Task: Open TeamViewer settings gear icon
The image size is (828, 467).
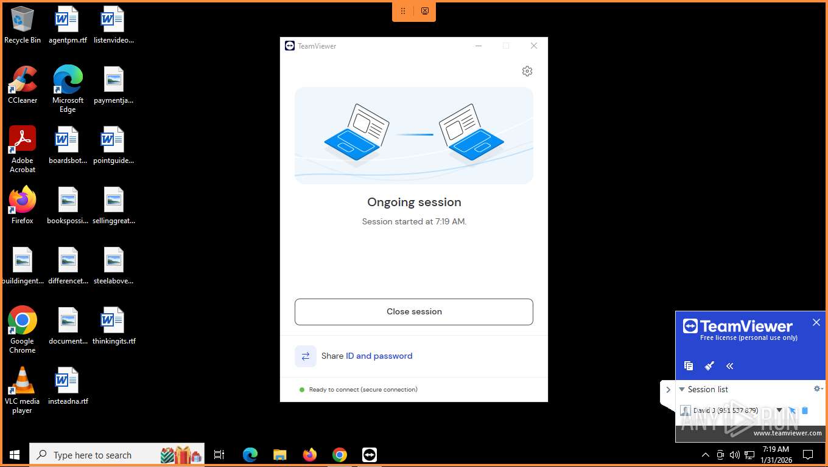Action: pos(527,71)
